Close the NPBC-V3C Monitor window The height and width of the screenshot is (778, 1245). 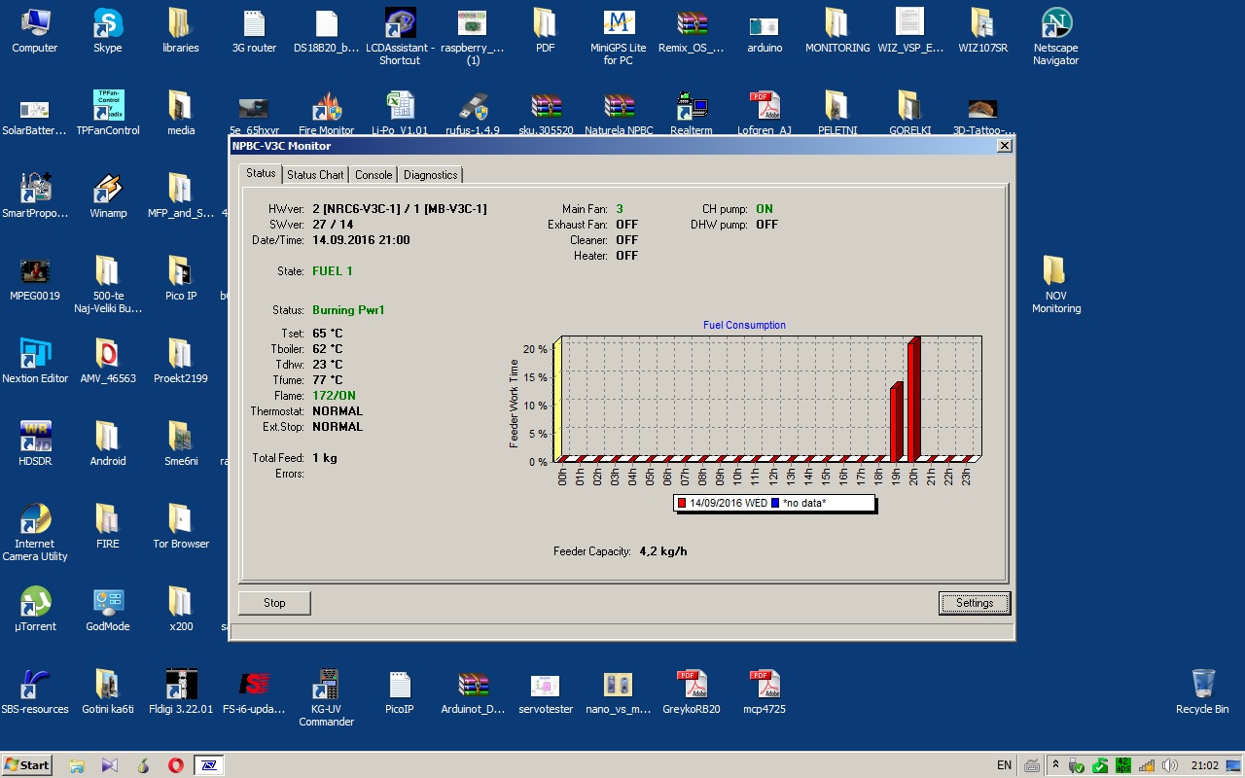tap(1004, 146)
